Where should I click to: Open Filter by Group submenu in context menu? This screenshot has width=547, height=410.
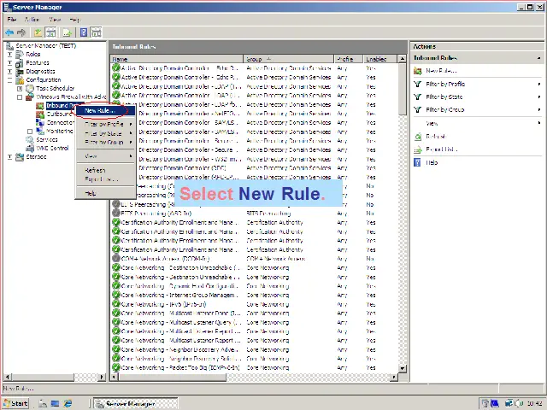pyautogui.click(x=104, y=143)
